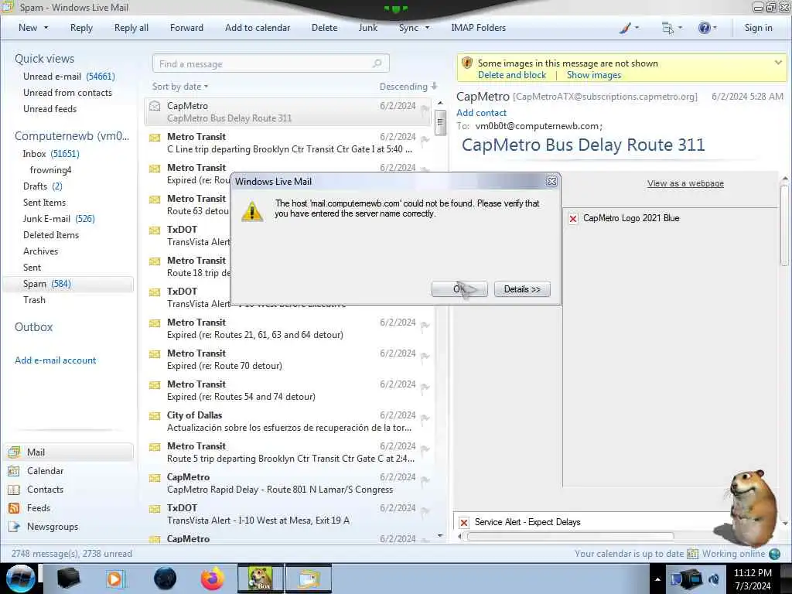Open Details in the error dialog

tap(522, 289)
